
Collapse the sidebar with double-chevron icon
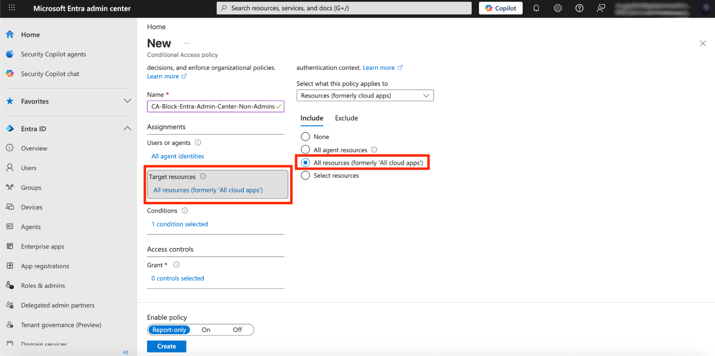click(x=126, y=352)
